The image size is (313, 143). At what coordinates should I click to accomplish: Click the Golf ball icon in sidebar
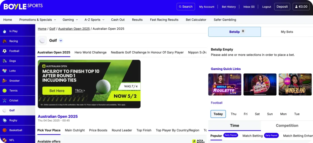coord(4,111)
